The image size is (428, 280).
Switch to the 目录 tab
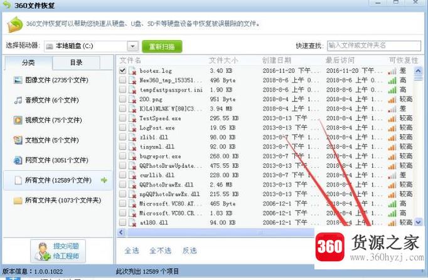coord(76,63)
